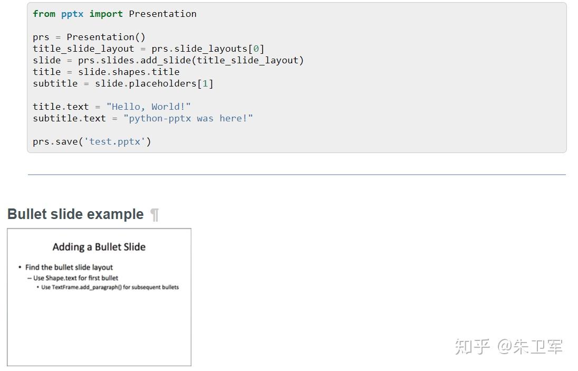Image resolution: width=578 pixels, height=371 pixels.
Task: Click the 'test.pptx' filename string
Action: click(114, 141)
